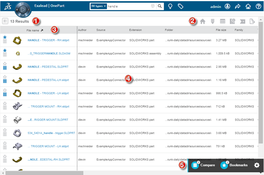Open TRIGGER MOUNT - LH.sldprt link
This screenshot has height=175, width=264.
48,146
